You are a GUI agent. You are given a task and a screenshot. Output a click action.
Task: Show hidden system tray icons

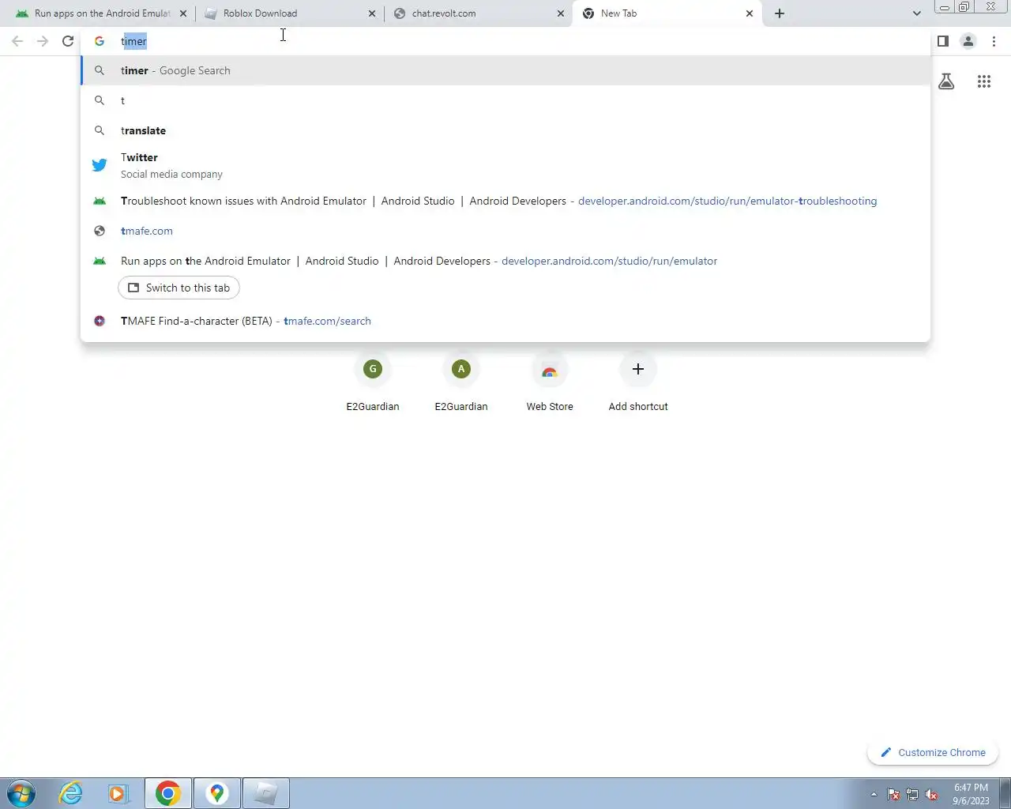click(874, 795)
